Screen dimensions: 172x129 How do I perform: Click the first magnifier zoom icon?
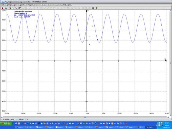click(x=10, y=8)
